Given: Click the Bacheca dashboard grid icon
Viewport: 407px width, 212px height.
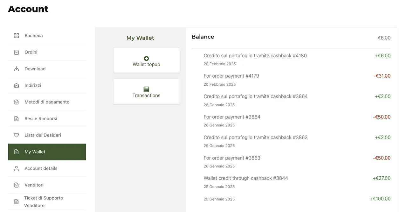Looking at the screenshot, I should click(x=17, y=36).
